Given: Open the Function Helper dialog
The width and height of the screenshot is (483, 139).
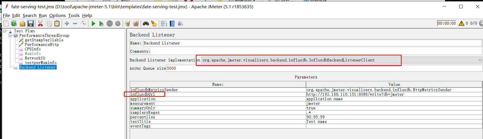Looking at the screenshot, I should pos(164,23).
